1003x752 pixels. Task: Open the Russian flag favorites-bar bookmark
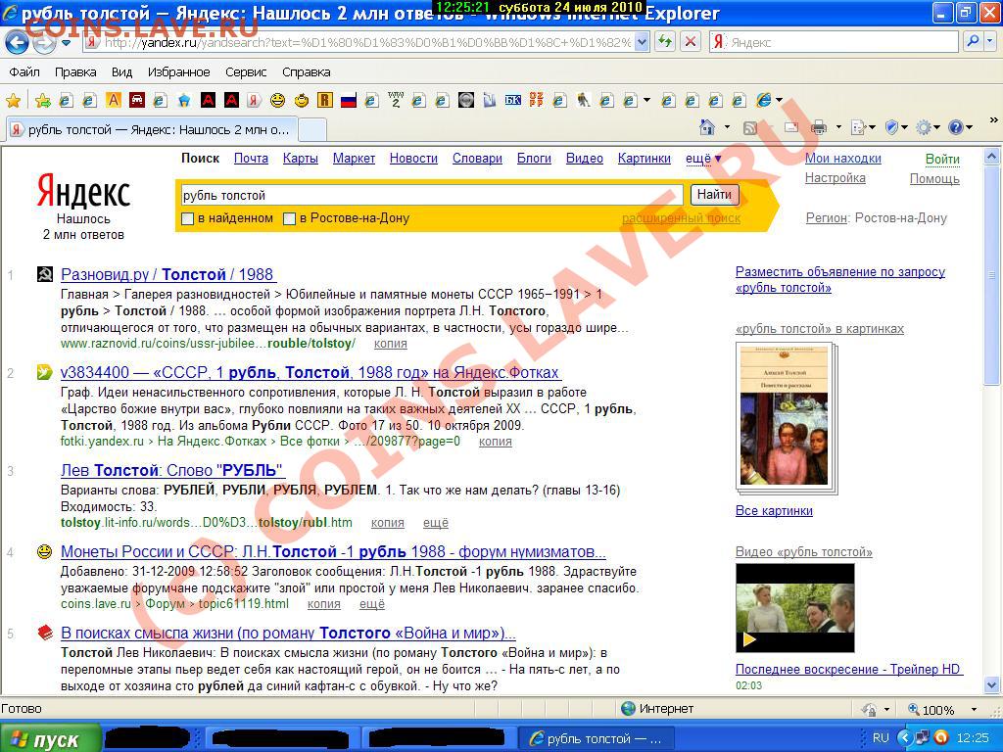pos(348,100)
